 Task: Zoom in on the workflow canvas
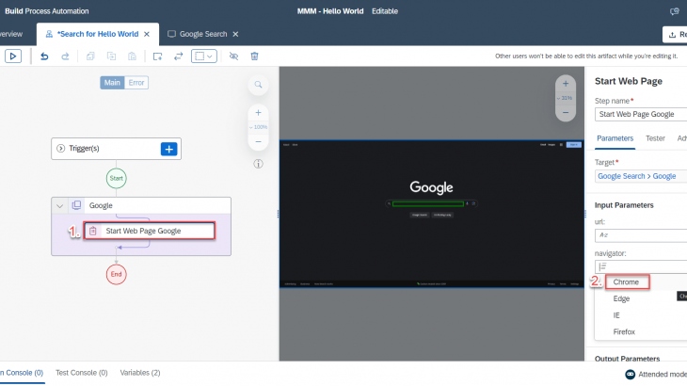tap(258, 113)
